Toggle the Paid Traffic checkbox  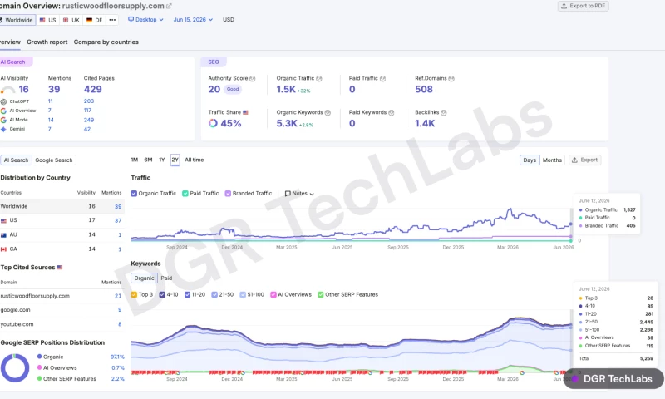(185, 194)
